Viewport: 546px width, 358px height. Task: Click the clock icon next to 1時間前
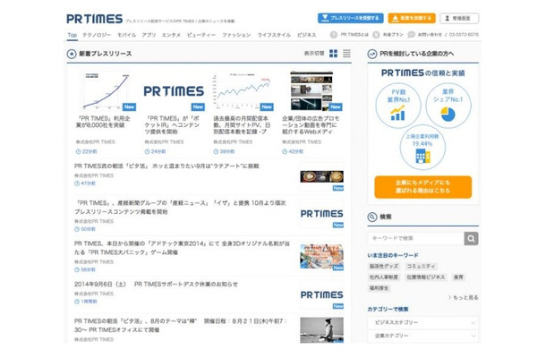click(77, 302)
